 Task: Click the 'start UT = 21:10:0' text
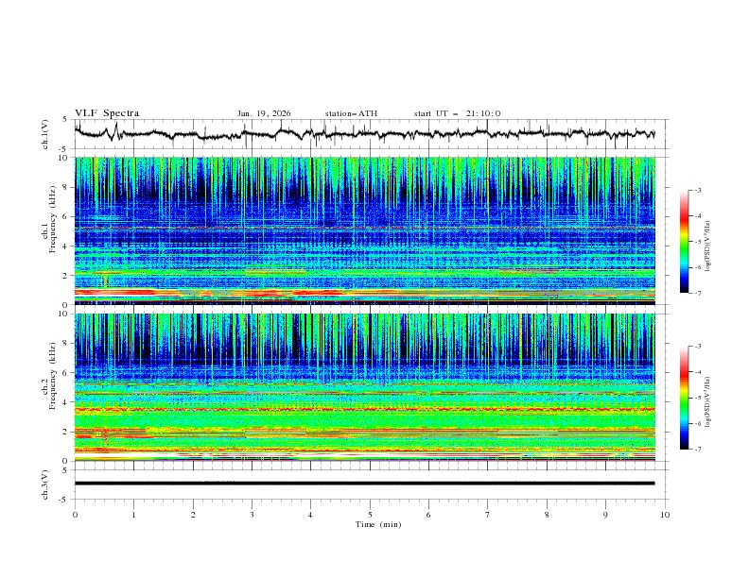pos(457,113)
